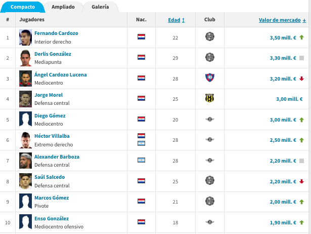Viewport: 311px width, 234px height.
Task: Click Fernando Cardozo's club crest icon
Action: pos(209,37)
